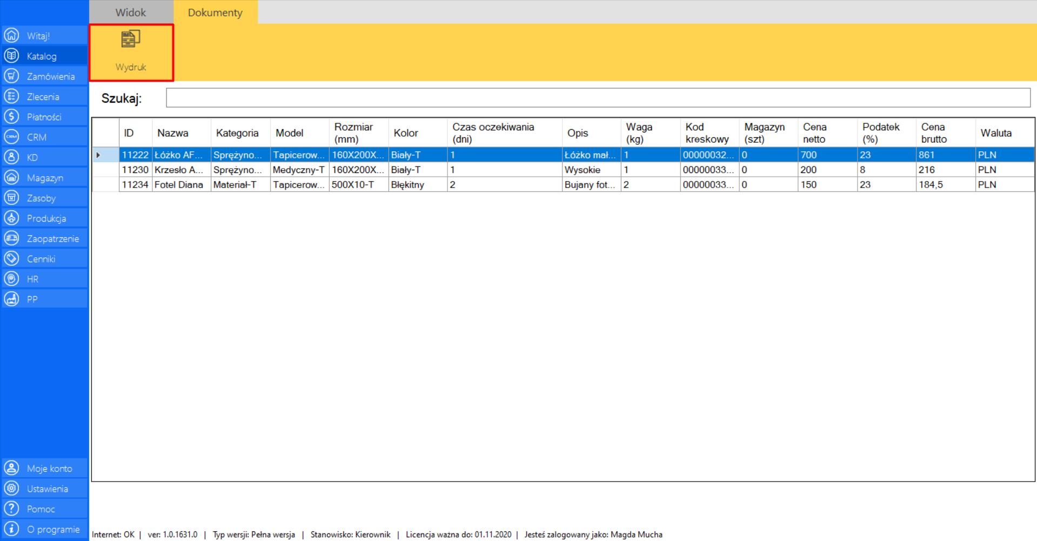The width and height of the screenshot is (1037, 541).
Task: Click into the Szukaj search field
Action: [598, 98]
